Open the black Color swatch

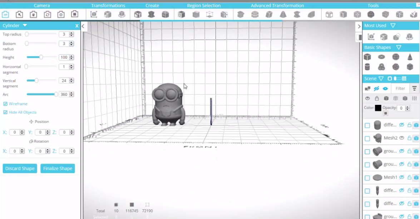(x=378, y=108)
